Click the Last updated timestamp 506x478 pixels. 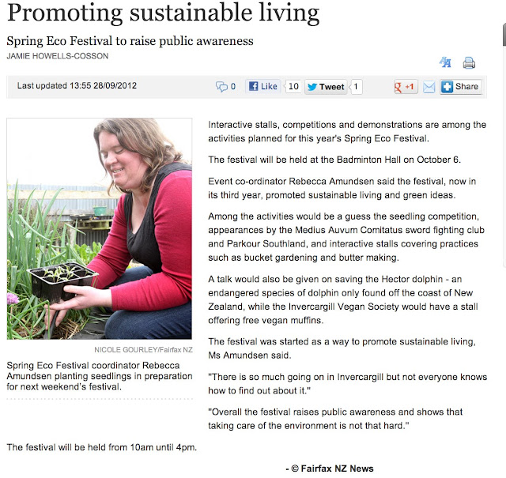[x=77, y=86]
